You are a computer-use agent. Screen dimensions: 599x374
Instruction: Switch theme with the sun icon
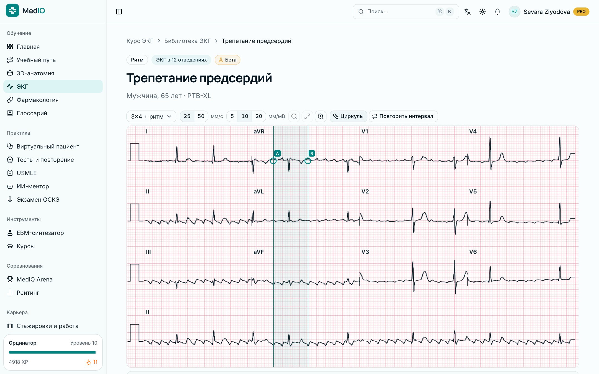coord(483,12)
